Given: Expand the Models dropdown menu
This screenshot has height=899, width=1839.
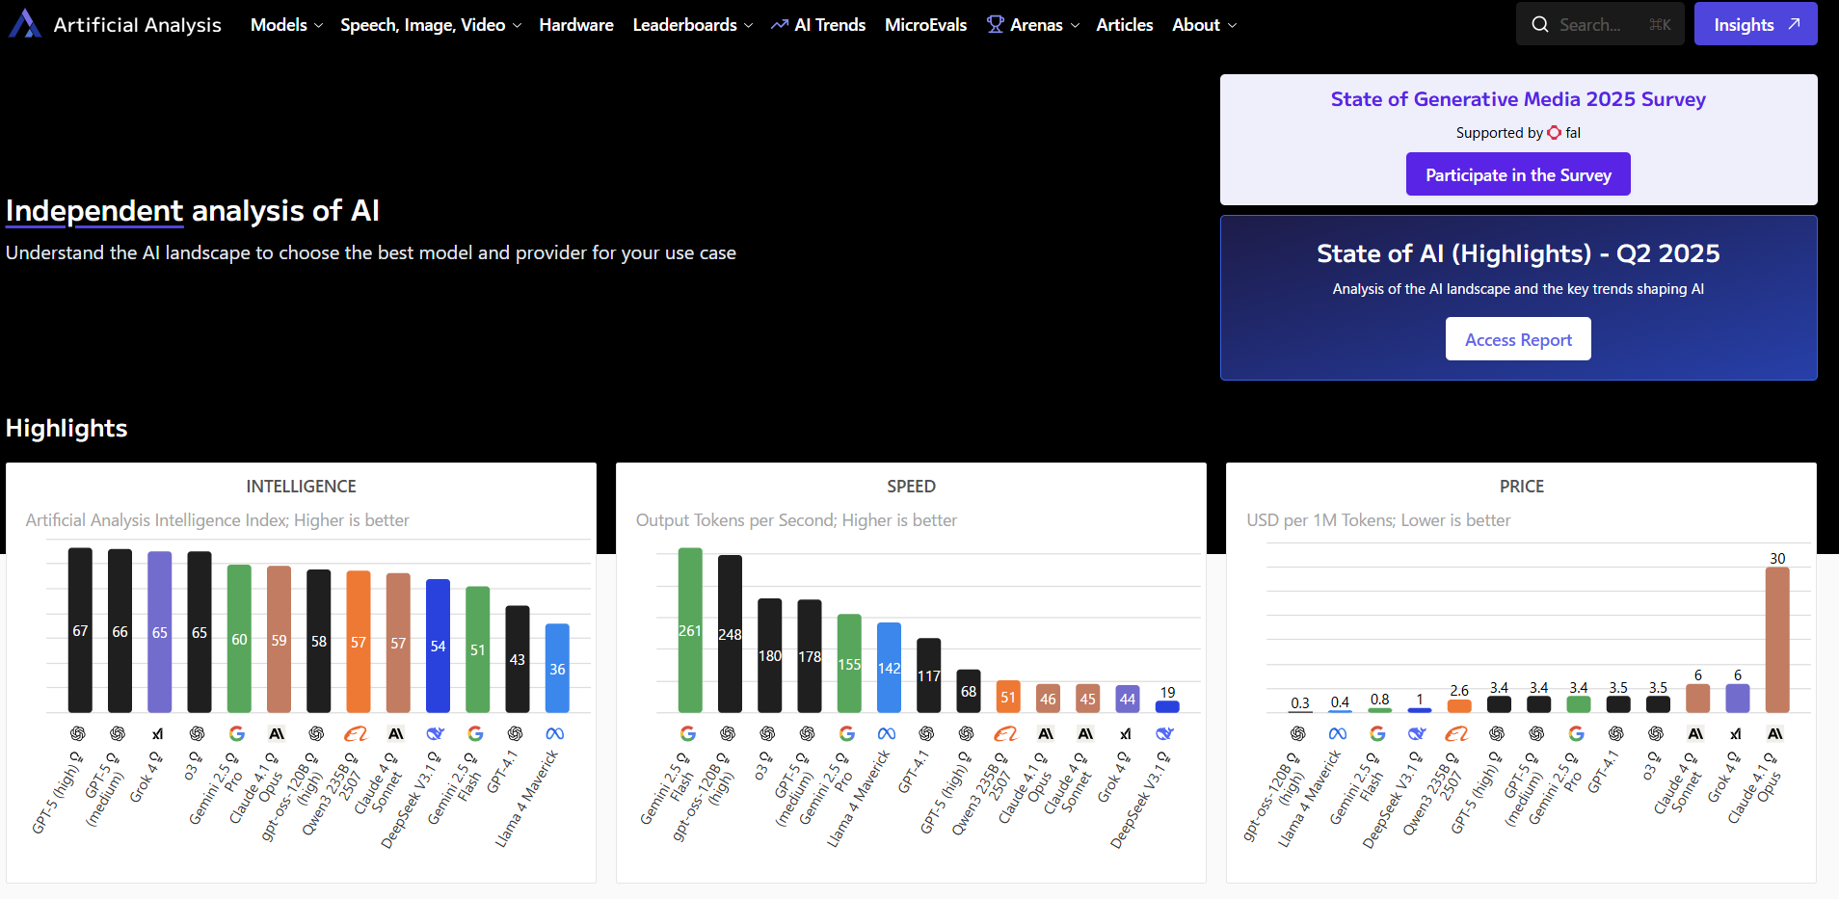Looking at the screenshot, I should (x=286, y=25).
